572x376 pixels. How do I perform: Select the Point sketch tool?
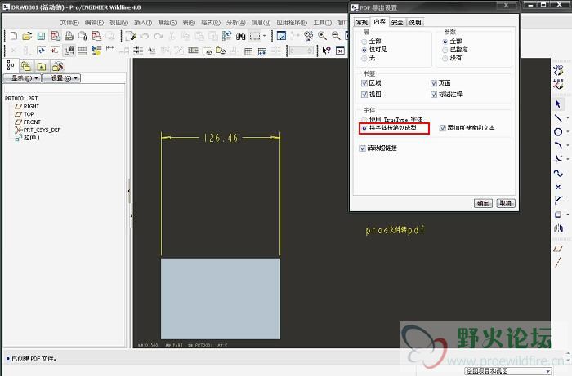558,187
